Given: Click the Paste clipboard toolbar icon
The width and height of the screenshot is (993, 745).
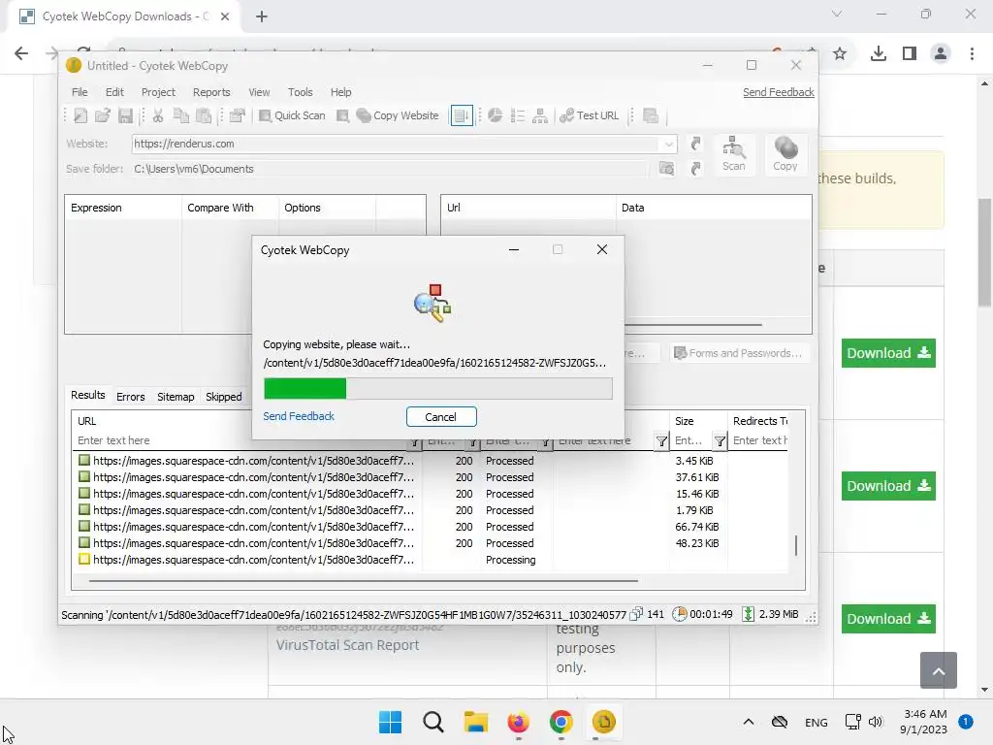Looking at the screenshot, I should point(204,115).
